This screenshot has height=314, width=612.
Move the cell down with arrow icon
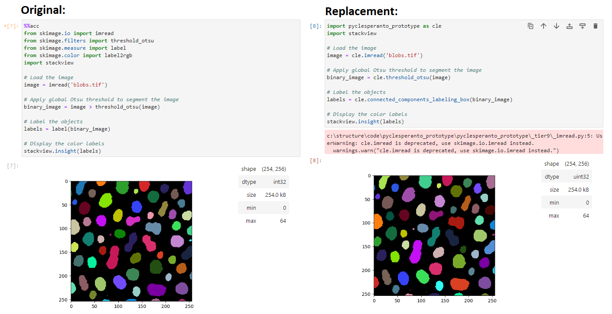pos(557,26)
